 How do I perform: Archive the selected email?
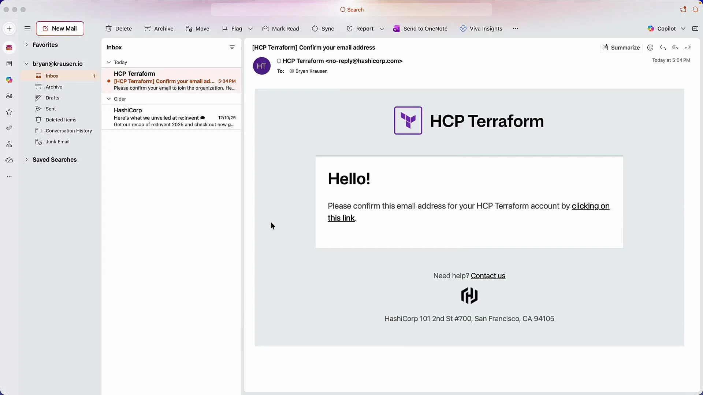(x=159, y=29)
